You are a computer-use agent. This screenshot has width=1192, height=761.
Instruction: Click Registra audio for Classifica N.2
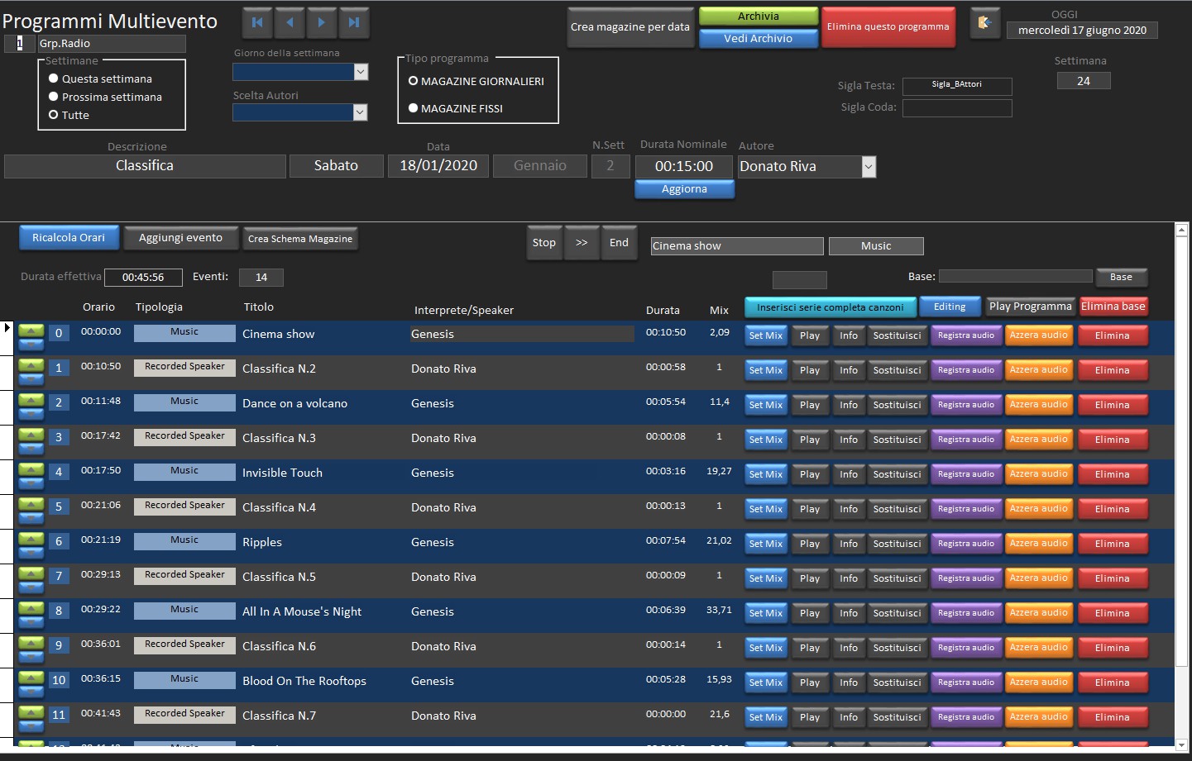click(966, 370)
